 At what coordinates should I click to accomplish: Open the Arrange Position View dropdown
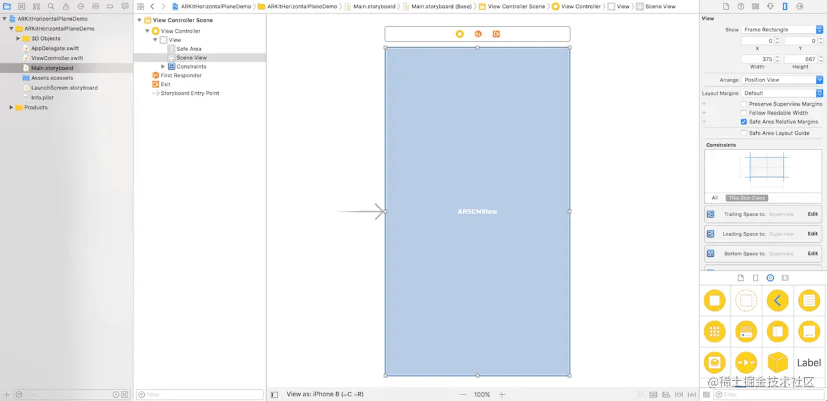pos(783,80)
